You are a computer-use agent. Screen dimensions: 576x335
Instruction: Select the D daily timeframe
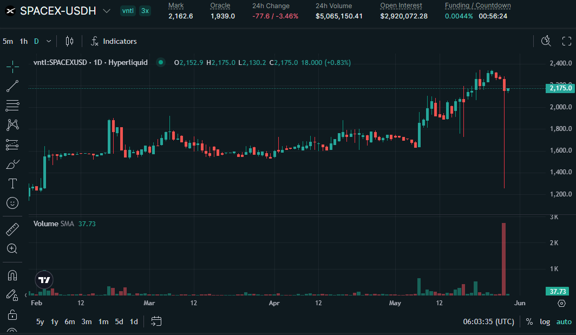(36, 41)
